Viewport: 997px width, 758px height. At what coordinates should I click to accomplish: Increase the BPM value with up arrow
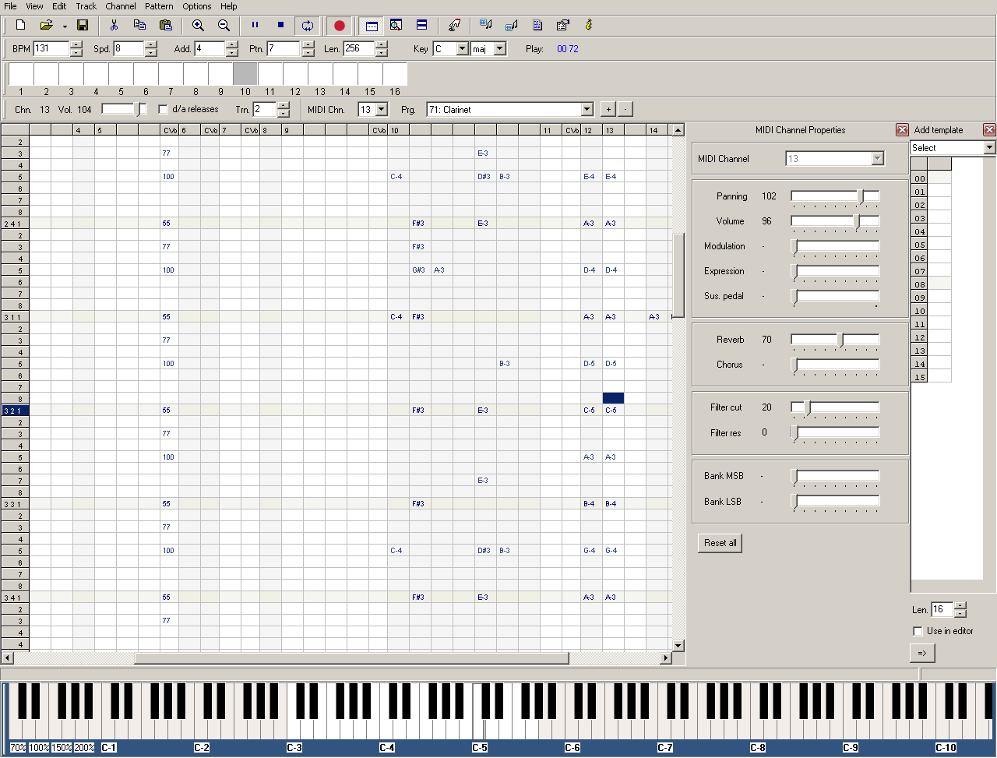pos(76,45)
